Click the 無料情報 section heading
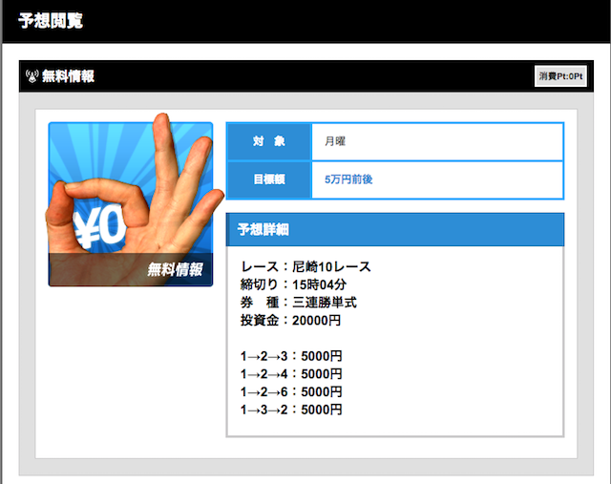Screen dimensions: 611x484 coord(68,76)
